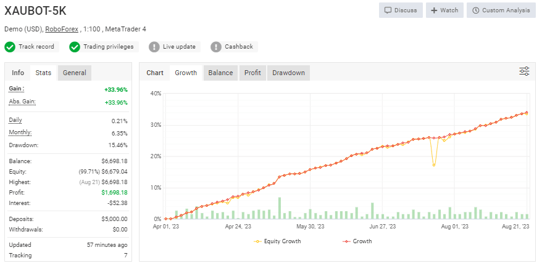
Task: Click the Trading privileges badge label
Action: (109, 47)
